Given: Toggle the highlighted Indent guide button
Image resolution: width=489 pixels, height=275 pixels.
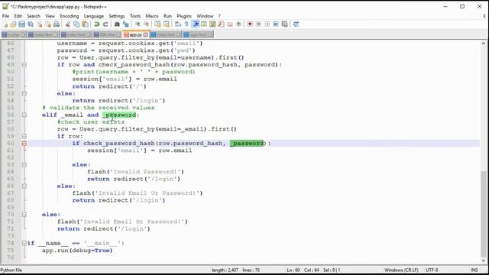Looking at the screenshot, I should [x=196, y=24].
